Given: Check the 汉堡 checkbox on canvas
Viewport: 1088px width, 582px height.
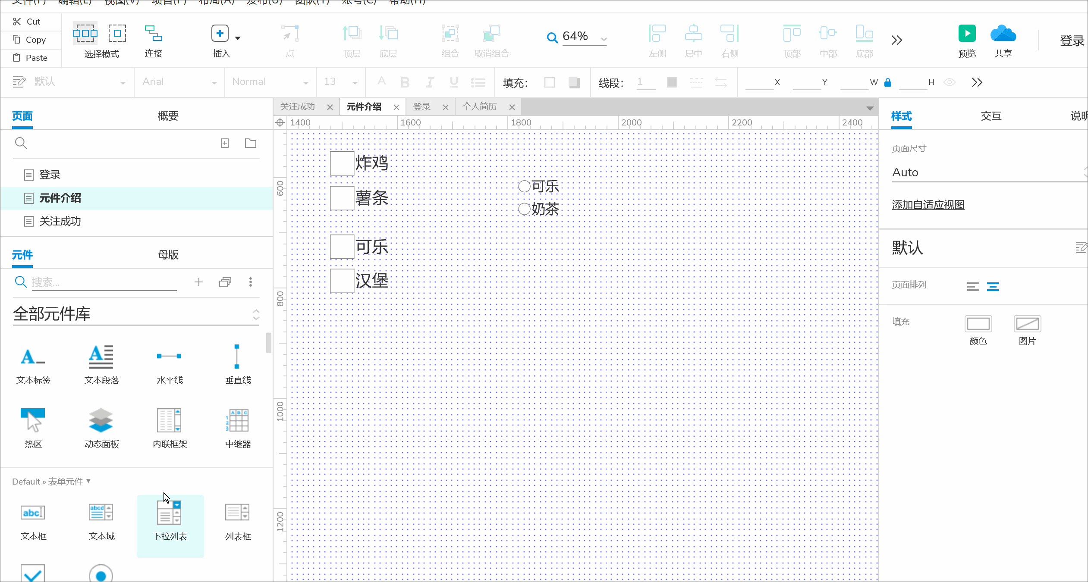Looking at the screenshot, I should [342, 281].
